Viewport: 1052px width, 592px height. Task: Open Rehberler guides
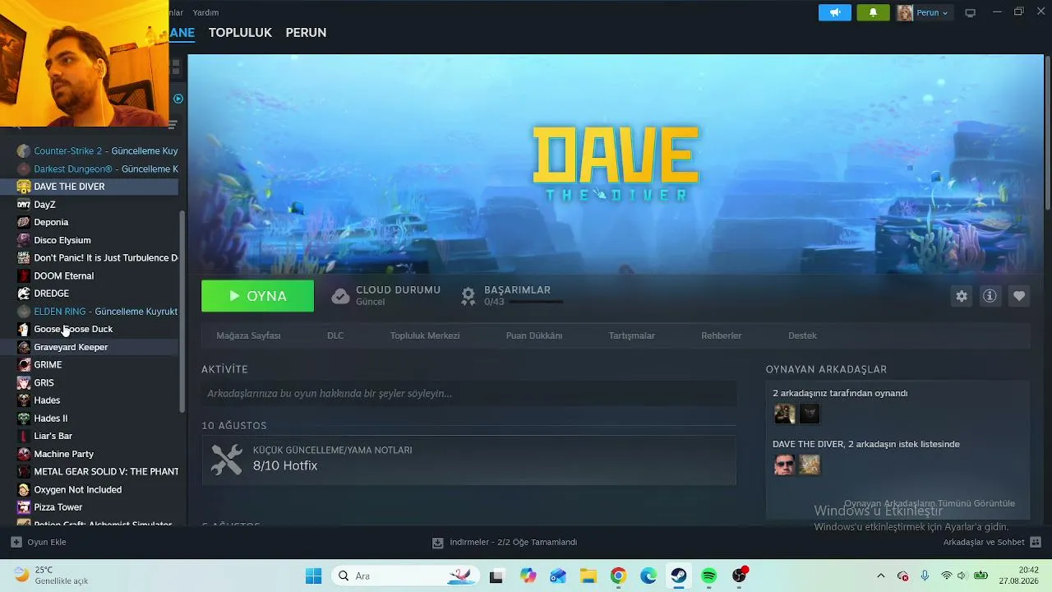tap(722, 335)
